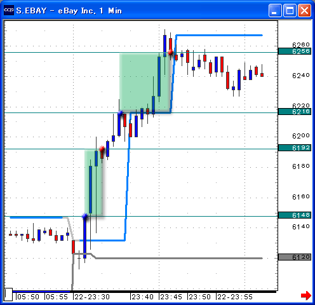The image size is (315, 305).
Task: Click the 6180 price scale value
Action: tap(301, 166)
